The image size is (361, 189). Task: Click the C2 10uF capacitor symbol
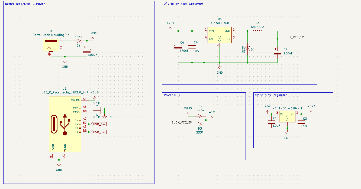click(301, 122)
